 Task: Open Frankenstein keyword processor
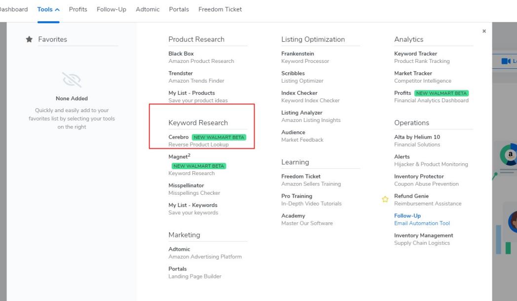click(297, 54)
